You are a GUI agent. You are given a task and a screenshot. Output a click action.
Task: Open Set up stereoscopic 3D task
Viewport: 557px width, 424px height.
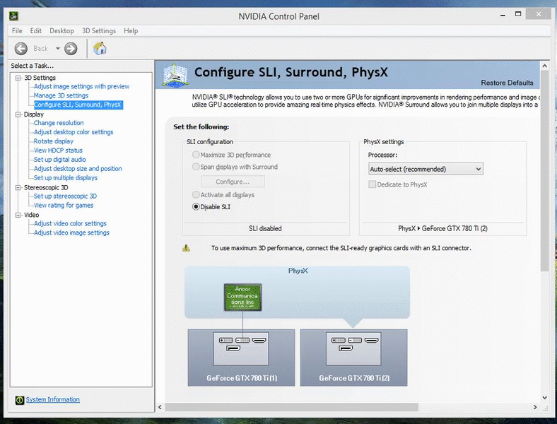(65, 196)
